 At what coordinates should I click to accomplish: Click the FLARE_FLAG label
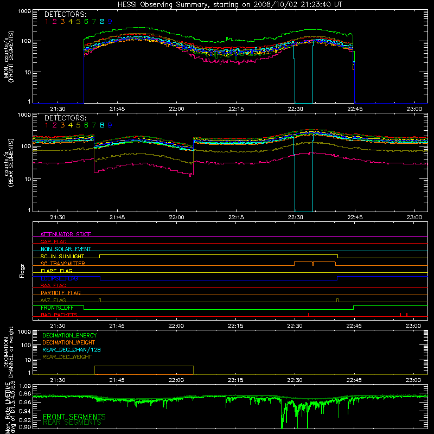click(56, 271)
